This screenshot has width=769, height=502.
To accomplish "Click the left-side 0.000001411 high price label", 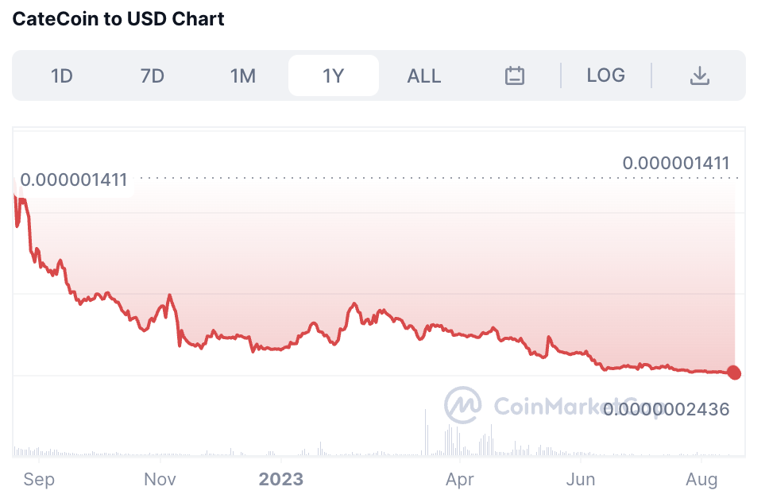I will [x=74, y=180].
